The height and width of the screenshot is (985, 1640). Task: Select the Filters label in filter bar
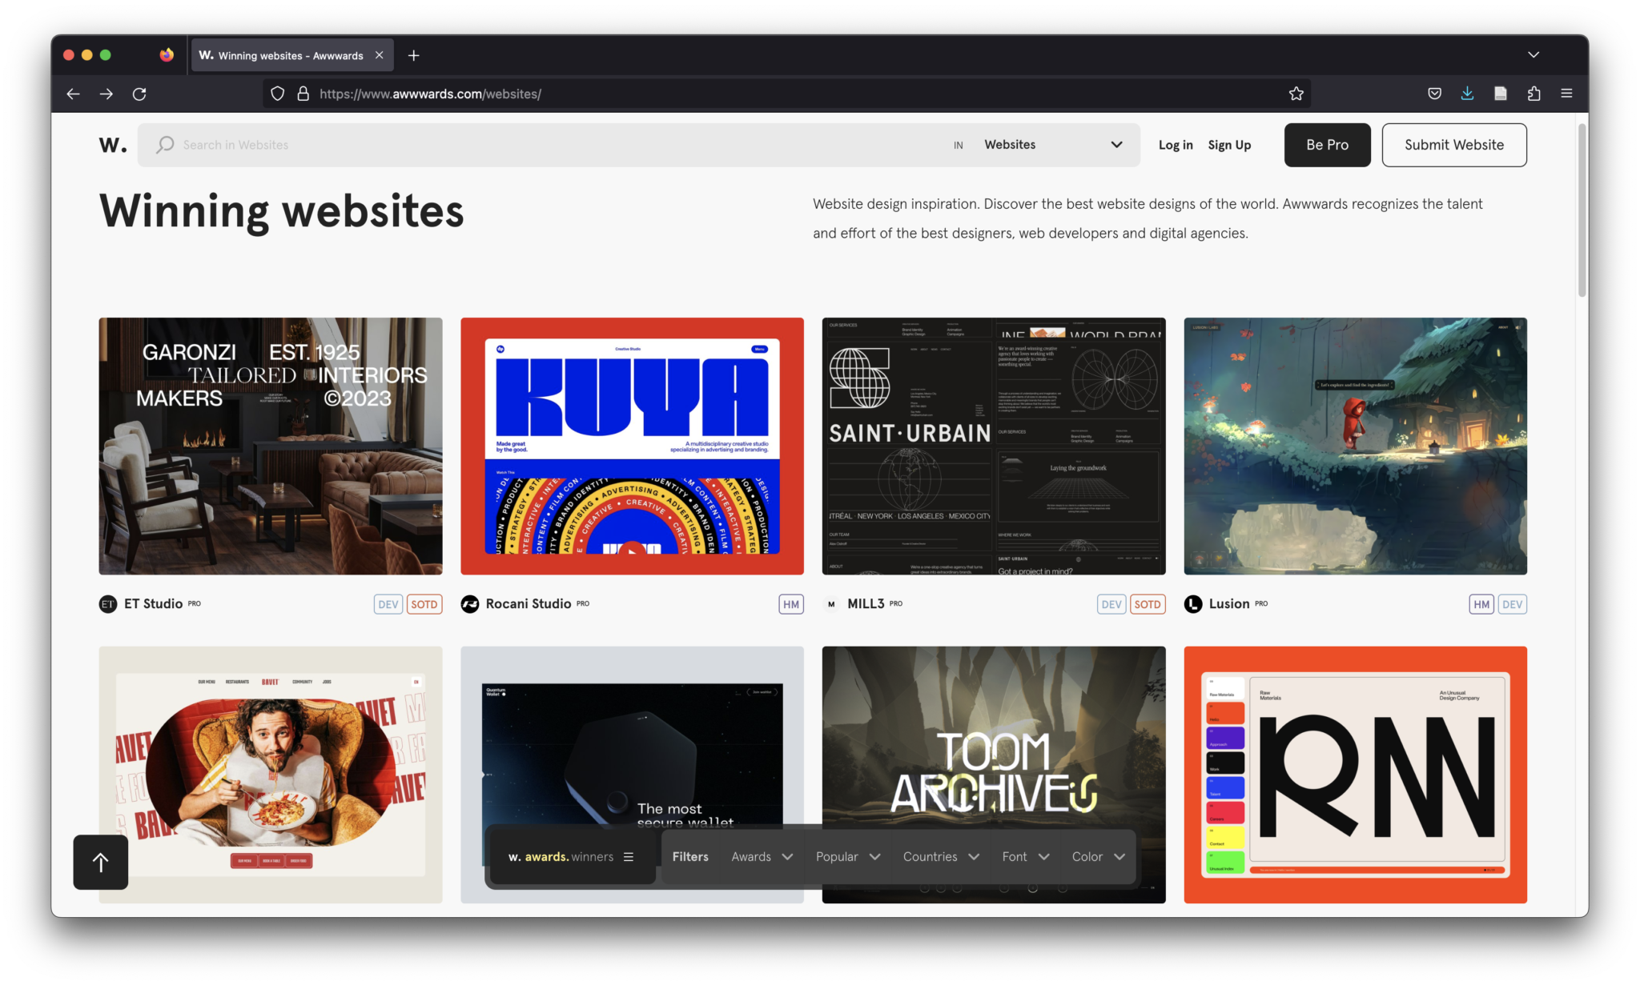pos(690,856)
